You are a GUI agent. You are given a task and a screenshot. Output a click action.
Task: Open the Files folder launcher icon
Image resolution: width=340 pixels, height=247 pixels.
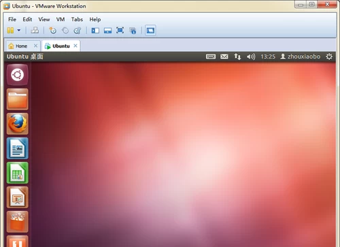pos(18,99)
